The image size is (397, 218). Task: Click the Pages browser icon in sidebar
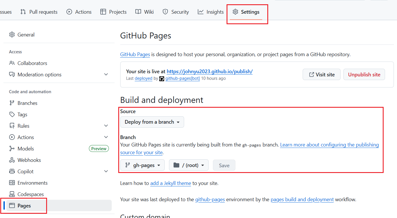(12, 205)
